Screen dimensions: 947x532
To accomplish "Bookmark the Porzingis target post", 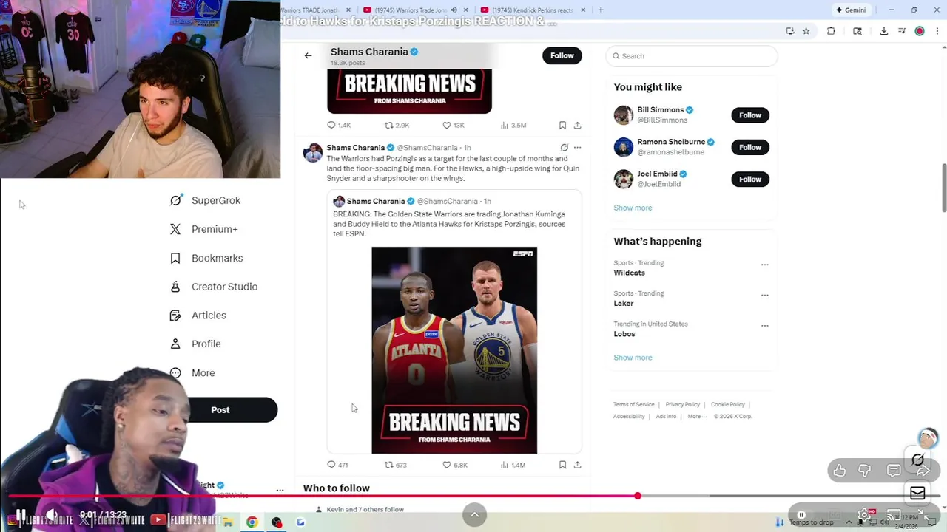I will (x=562, y=465).
